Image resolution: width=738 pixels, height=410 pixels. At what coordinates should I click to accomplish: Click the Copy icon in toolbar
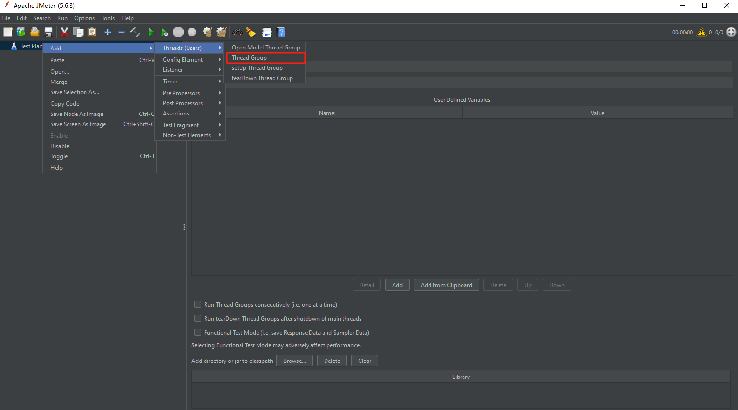click(x=78, y=32)
